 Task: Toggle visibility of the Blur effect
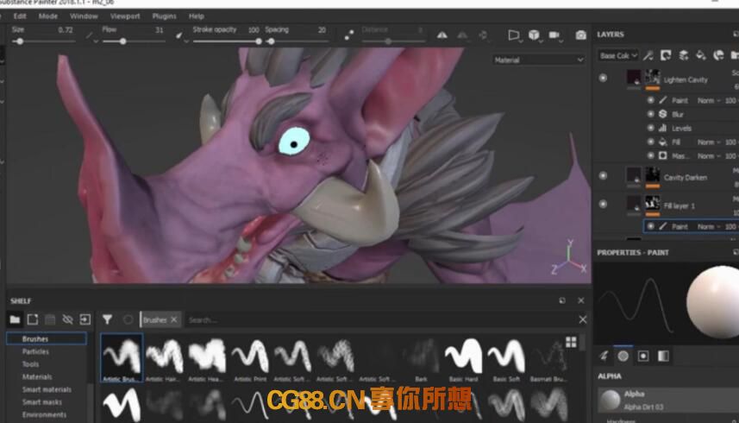(650, 114)
